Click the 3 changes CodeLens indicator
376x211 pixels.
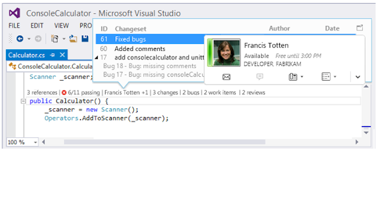pyautogui.click(x=165, y=92)
